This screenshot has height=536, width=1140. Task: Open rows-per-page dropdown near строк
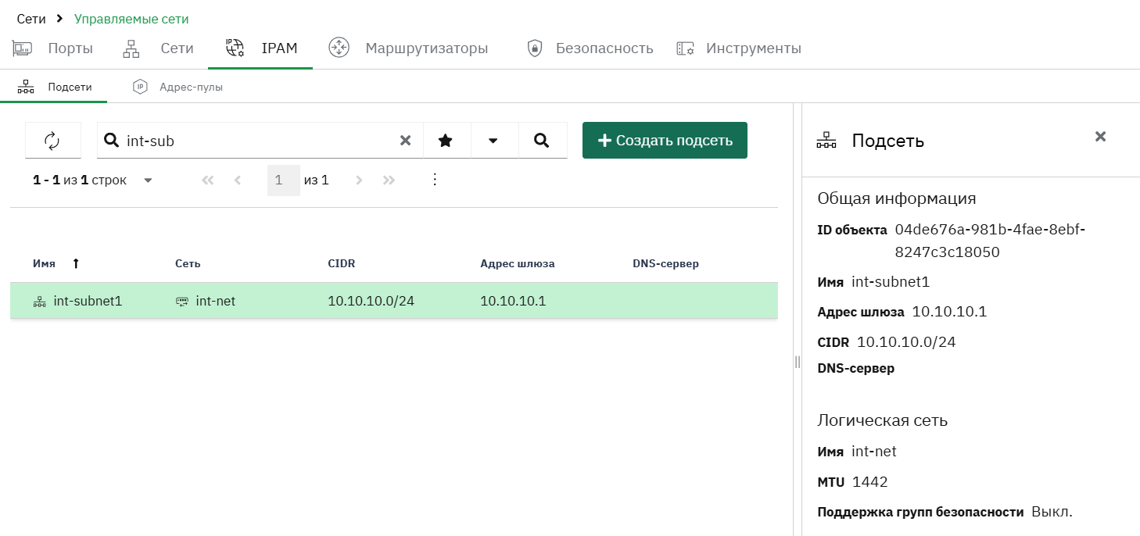(x=148, y=180)
